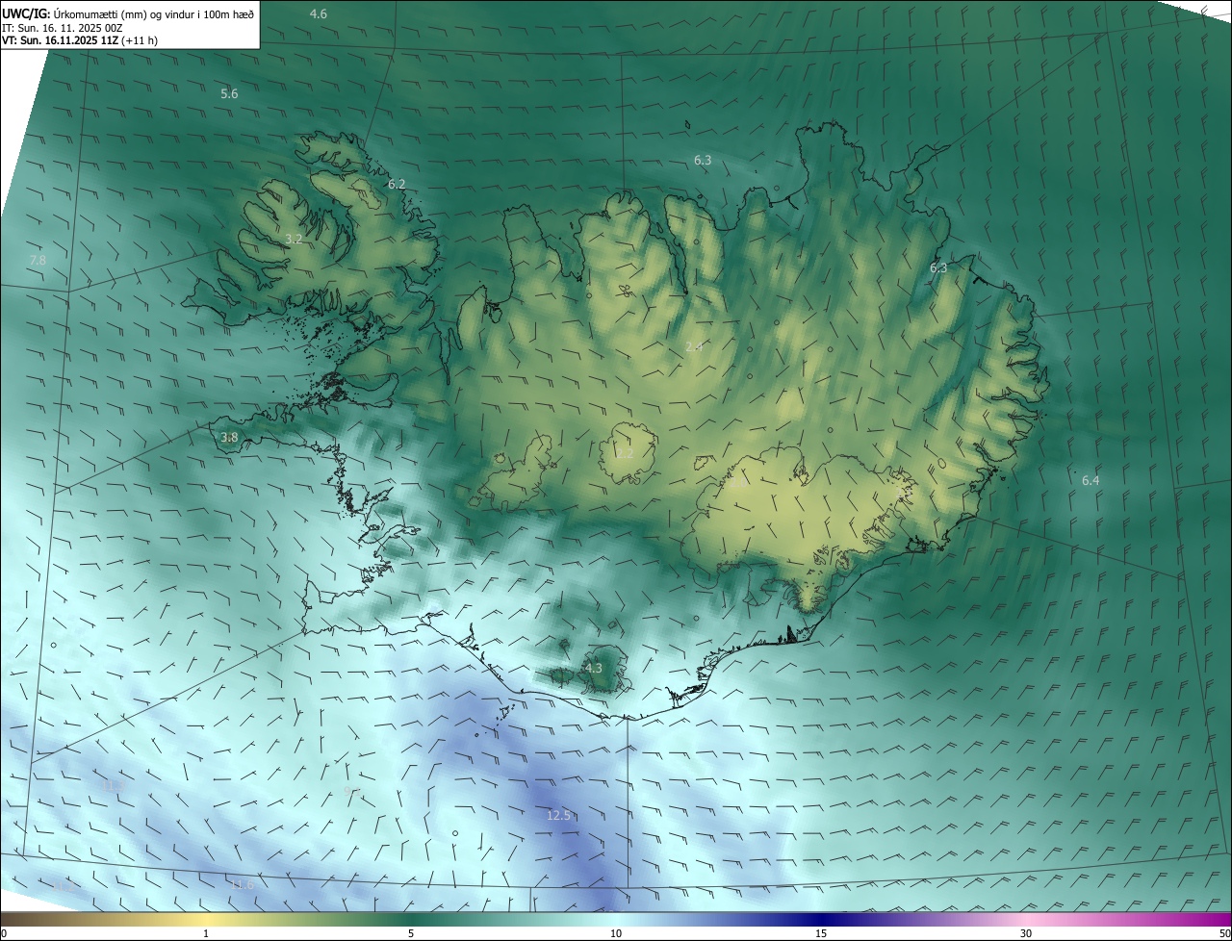Click the 6.2 value beside the Westfjords
Screen dimensions: 1232x941
pyautogui.click(x=397, y=184)
